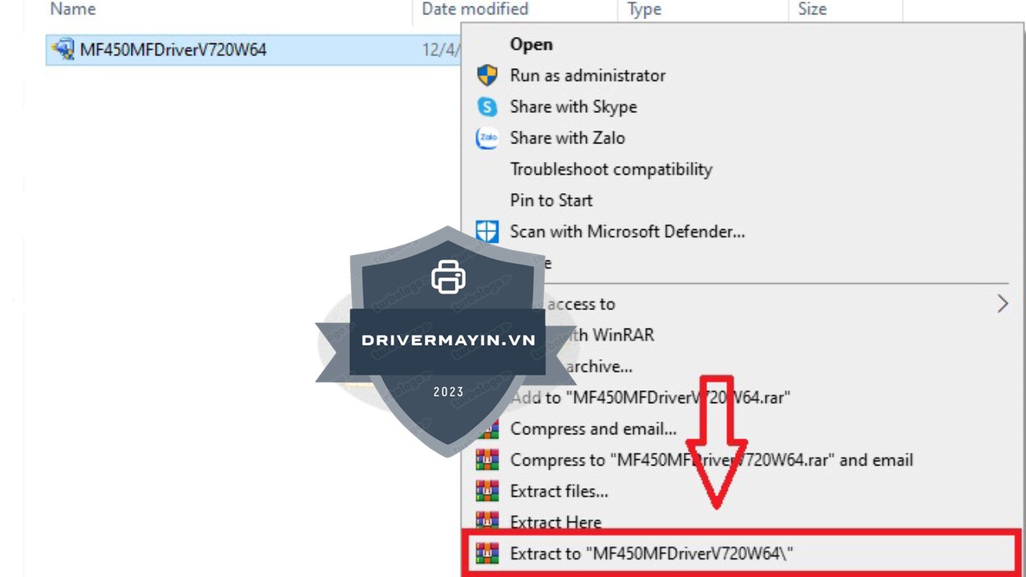Image resolution: width=1026 pixels, height=577 pixels.
Task: Click WinRAR icon beside Extract to folder
Action: coord(487,553)
